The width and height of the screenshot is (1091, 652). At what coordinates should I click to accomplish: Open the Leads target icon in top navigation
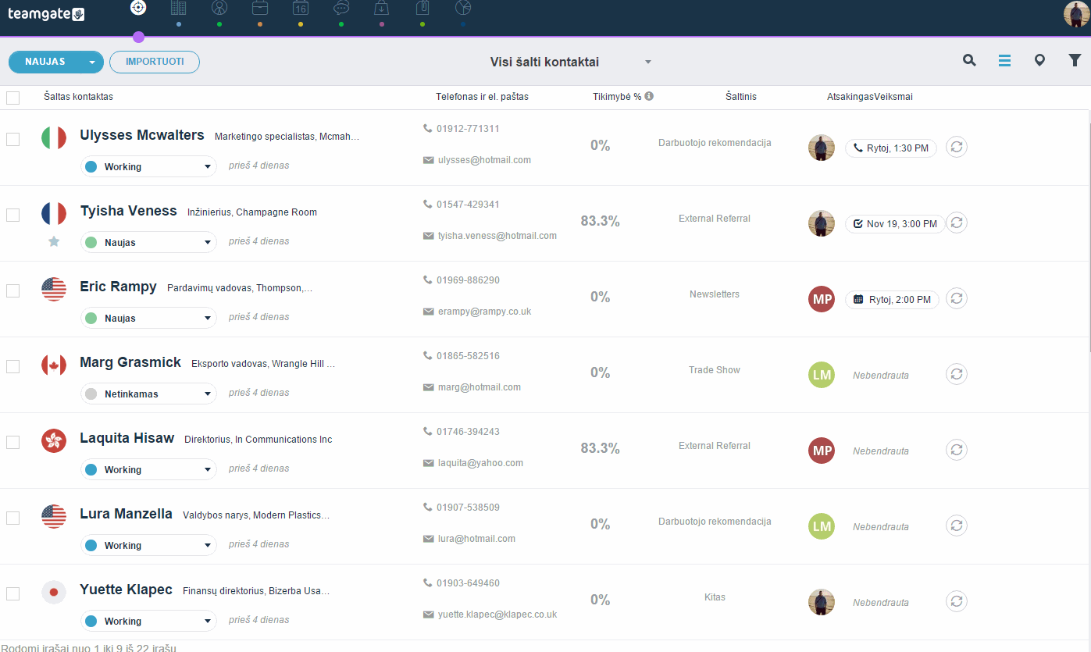(x=138, y=8)
